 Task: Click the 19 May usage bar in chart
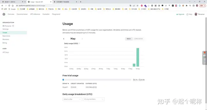[x=138, y=57]
